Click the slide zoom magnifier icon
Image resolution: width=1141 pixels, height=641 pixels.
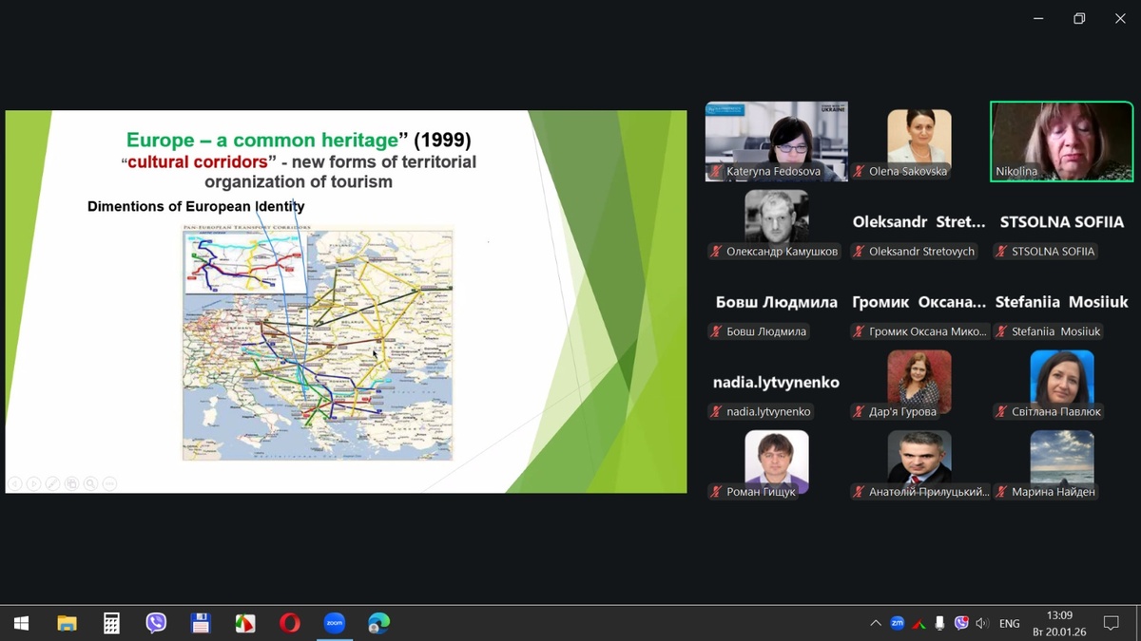(x=90, y=483)
